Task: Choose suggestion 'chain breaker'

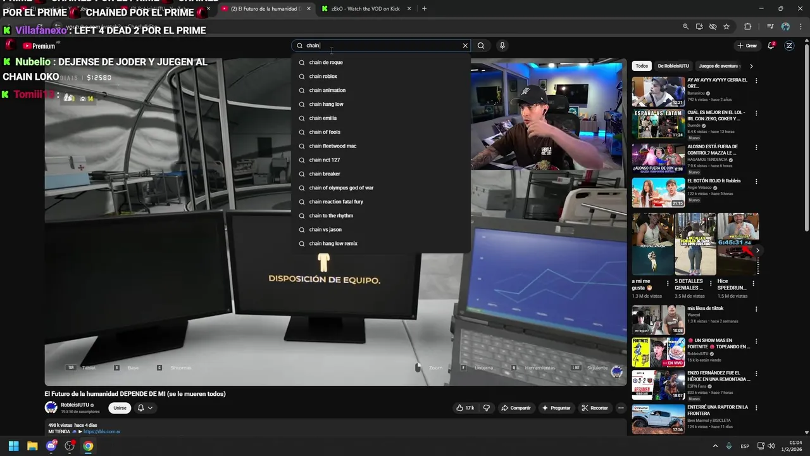Action: point(380,174)
